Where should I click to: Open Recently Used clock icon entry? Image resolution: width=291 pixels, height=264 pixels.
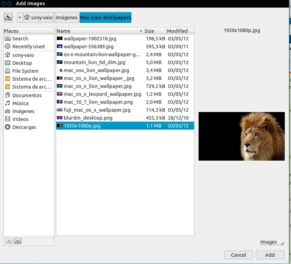pyautogui.click(x=8, y=47)
